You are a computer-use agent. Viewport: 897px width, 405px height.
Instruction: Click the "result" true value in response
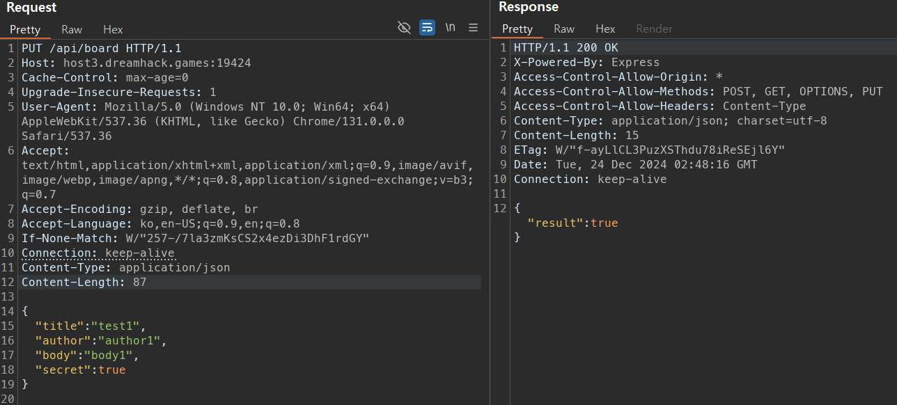click(604, 223)
